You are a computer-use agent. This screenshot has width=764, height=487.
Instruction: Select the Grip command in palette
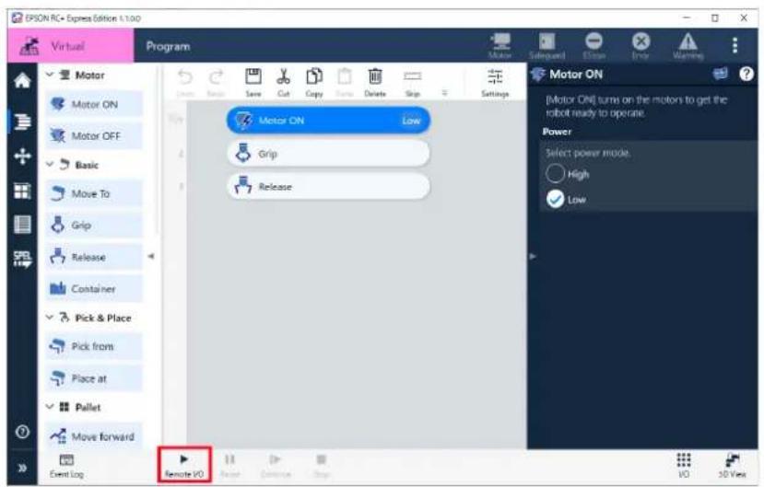[94, 226]
